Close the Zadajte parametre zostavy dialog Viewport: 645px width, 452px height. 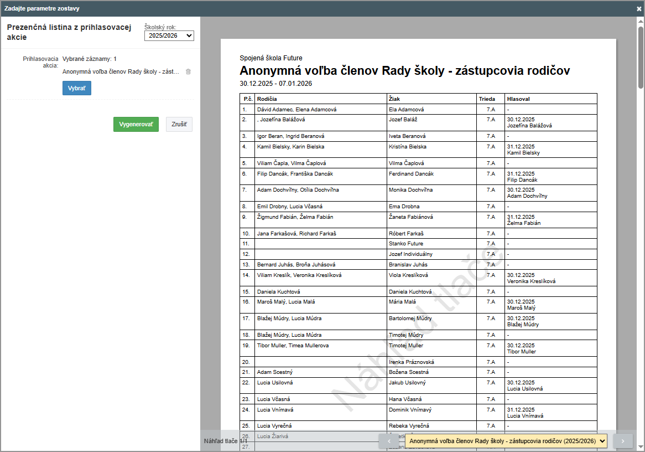pos(639,8)
